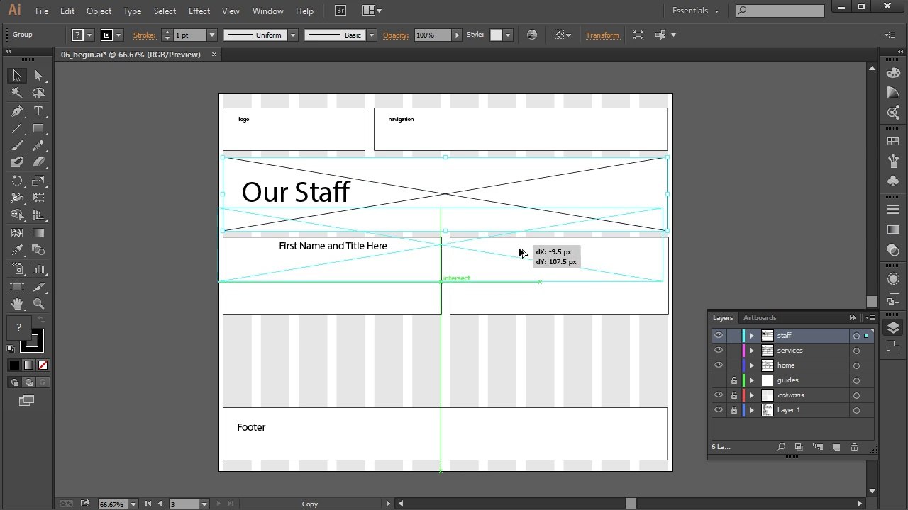The width and height of the screenshot is (908, 510).
Task: Select the Paintbrush tool
Action: [17, 146]
